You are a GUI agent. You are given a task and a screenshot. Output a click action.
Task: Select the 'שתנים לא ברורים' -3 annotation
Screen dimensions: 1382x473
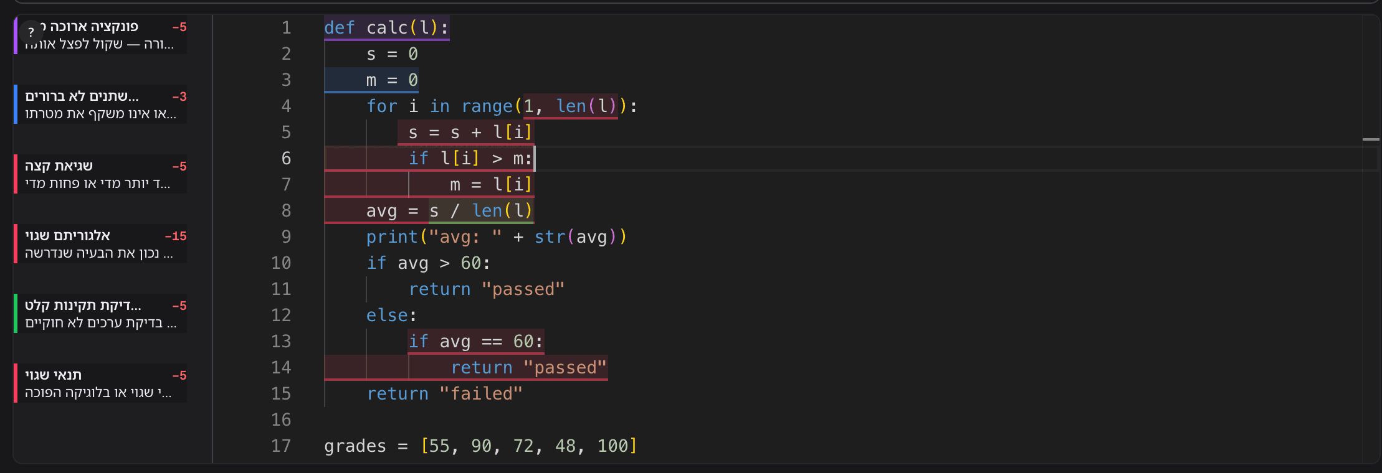point(100,105)
